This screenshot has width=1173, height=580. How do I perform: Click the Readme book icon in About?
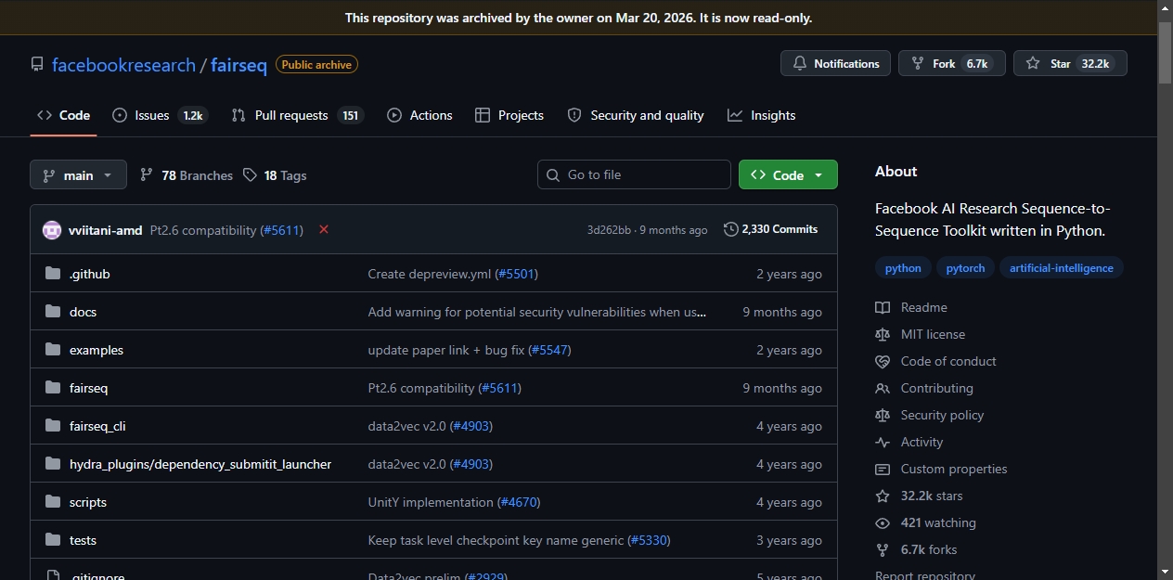pyautogui.click(x=883, y=307)
